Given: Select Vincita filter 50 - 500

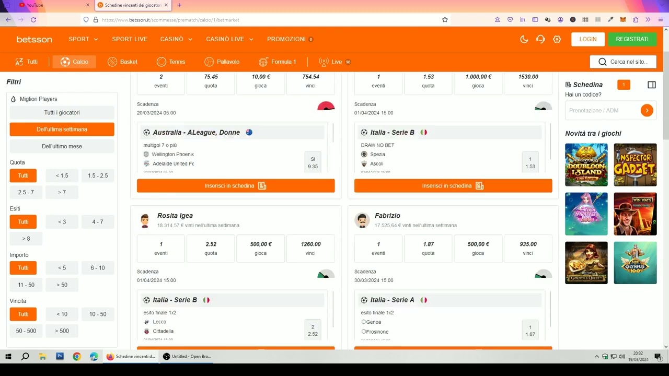Looking at the screenshot, I should [x=26, y=331].
